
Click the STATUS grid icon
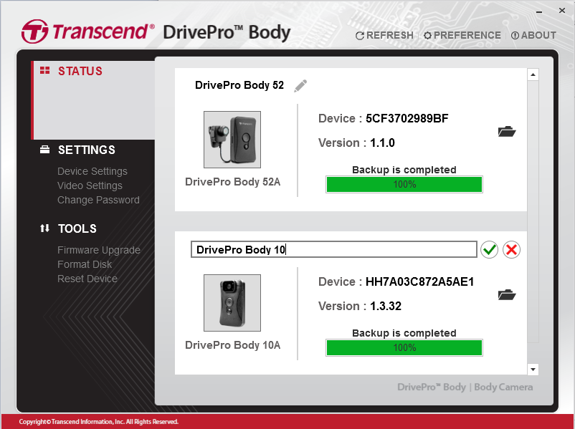click(x=44, y=70)
